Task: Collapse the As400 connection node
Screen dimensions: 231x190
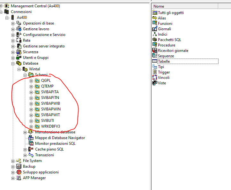Action: coord(7,18)
